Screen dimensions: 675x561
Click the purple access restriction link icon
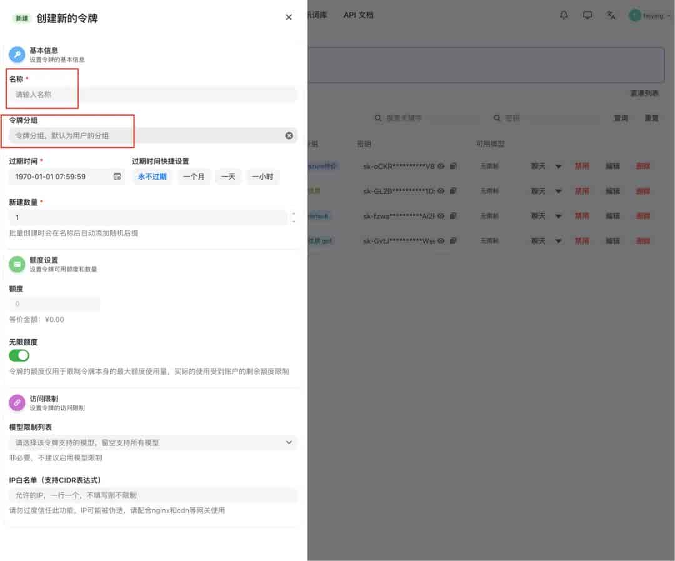pos(17,403)
